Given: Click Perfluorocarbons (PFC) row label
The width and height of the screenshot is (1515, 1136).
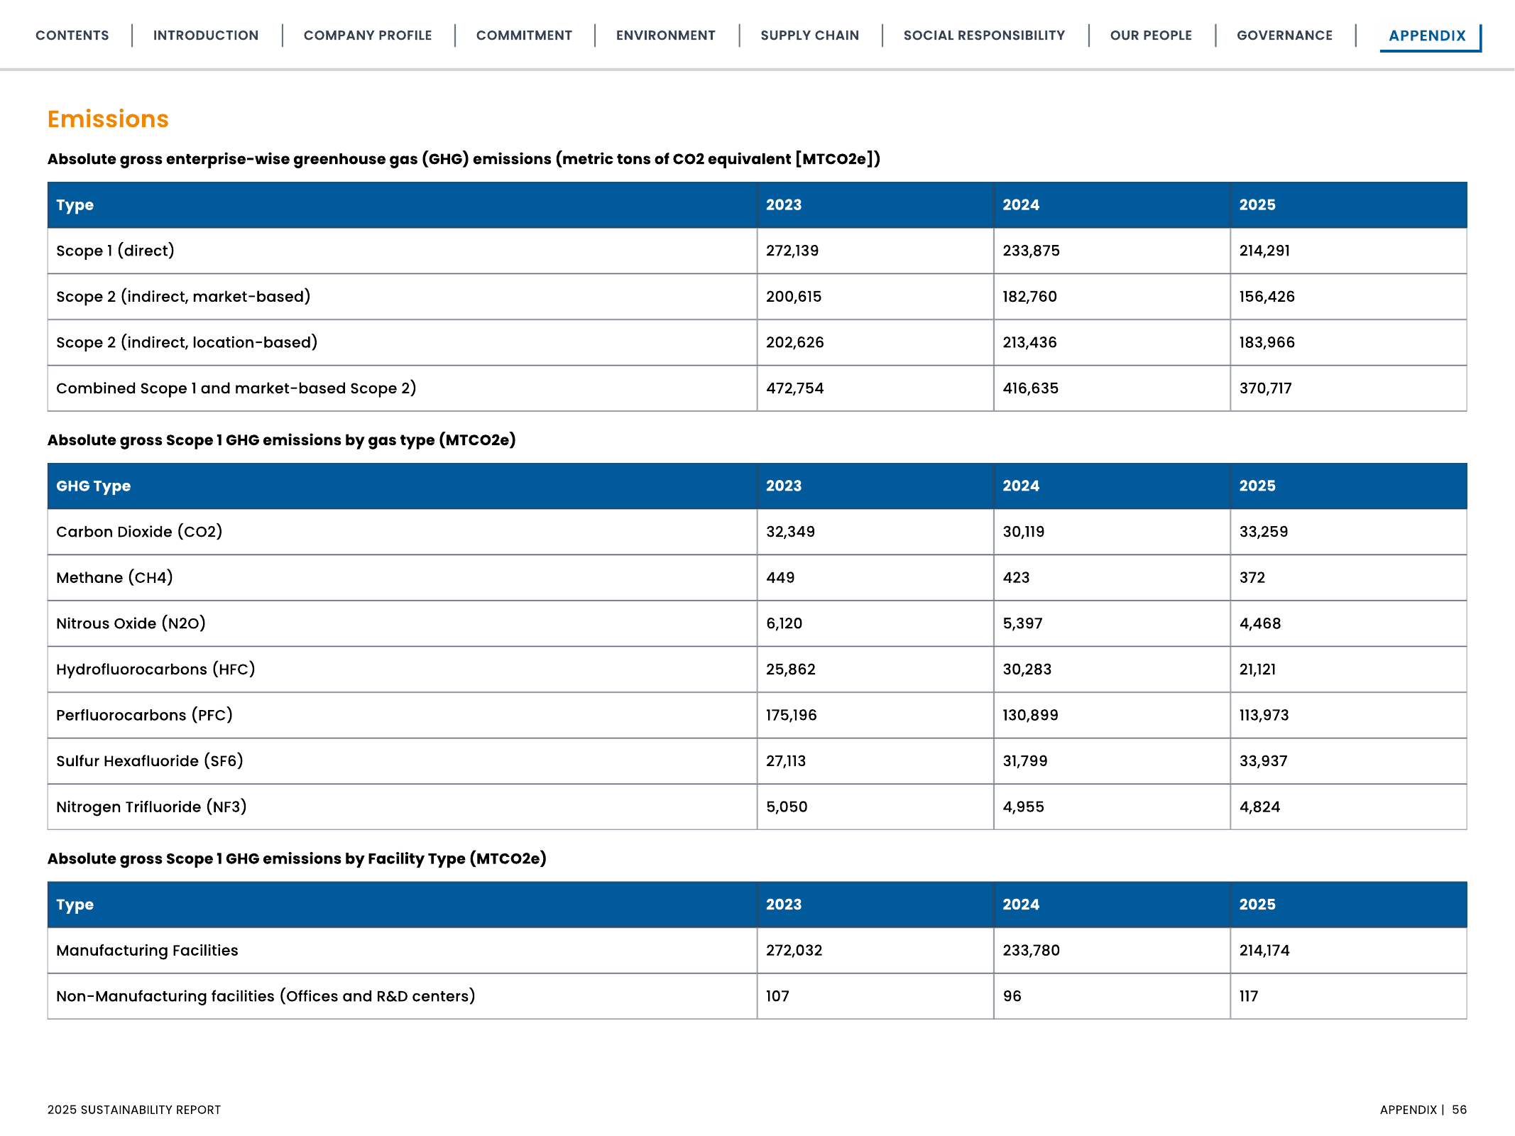Looking at the screenshot, I should 144,715.
